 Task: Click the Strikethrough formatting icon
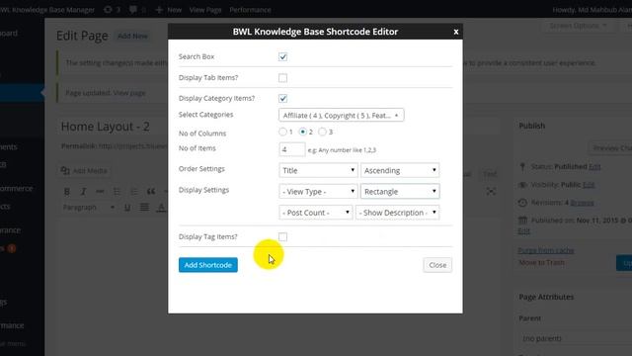pos(100,192)
